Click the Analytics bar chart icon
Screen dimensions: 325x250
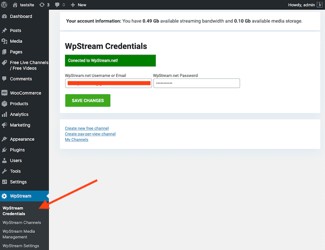point(4,114)
